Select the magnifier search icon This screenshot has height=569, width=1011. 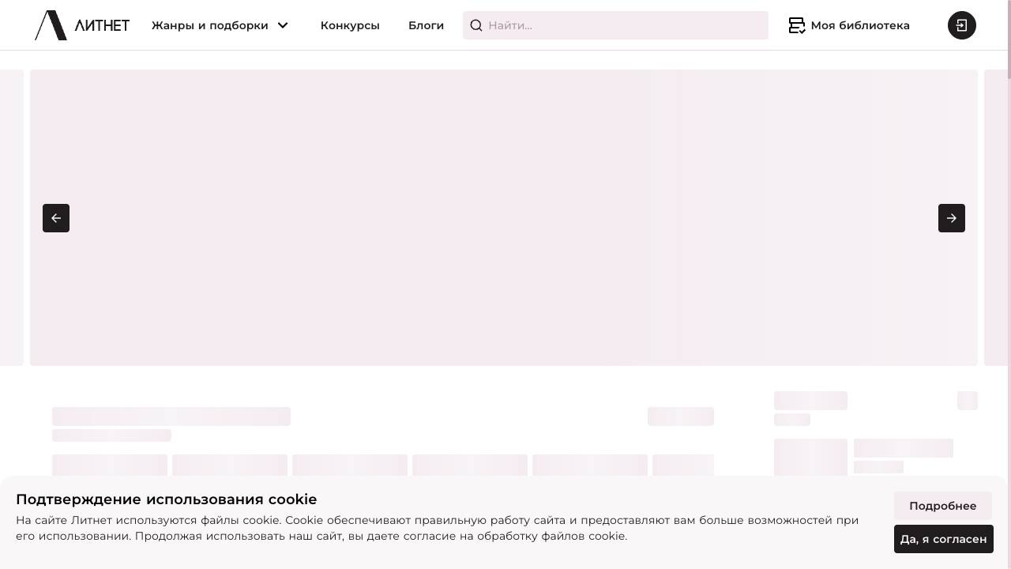tap(476, 25)
